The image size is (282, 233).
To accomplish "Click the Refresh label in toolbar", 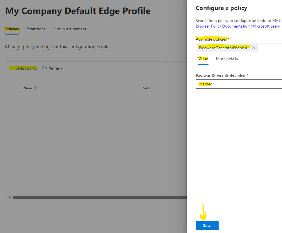I will click(55, 68).
